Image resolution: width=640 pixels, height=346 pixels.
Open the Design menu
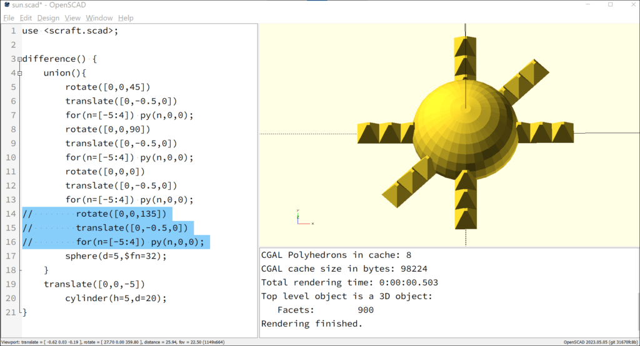48,18
